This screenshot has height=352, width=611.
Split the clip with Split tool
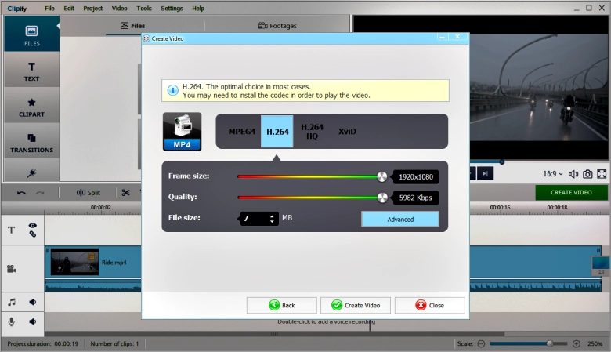click(x=89, y=193)
